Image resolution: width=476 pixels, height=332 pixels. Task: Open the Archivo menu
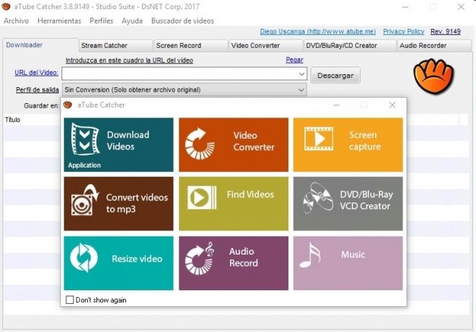17,21
